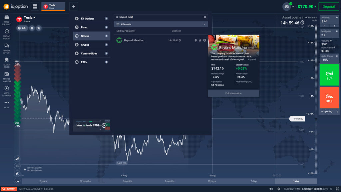Open the Multiplier selector

click(329, 33)
